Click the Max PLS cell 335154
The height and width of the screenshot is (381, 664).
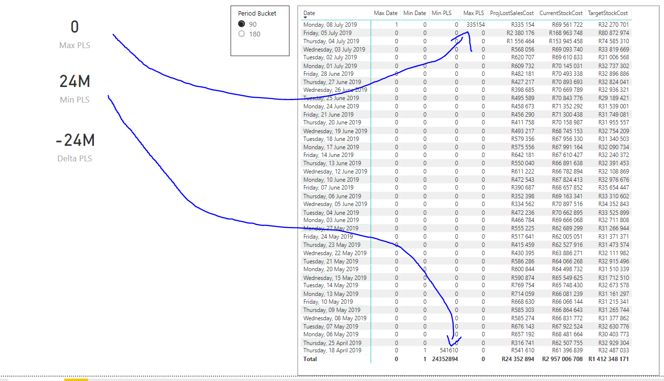[x=475, y=25]
